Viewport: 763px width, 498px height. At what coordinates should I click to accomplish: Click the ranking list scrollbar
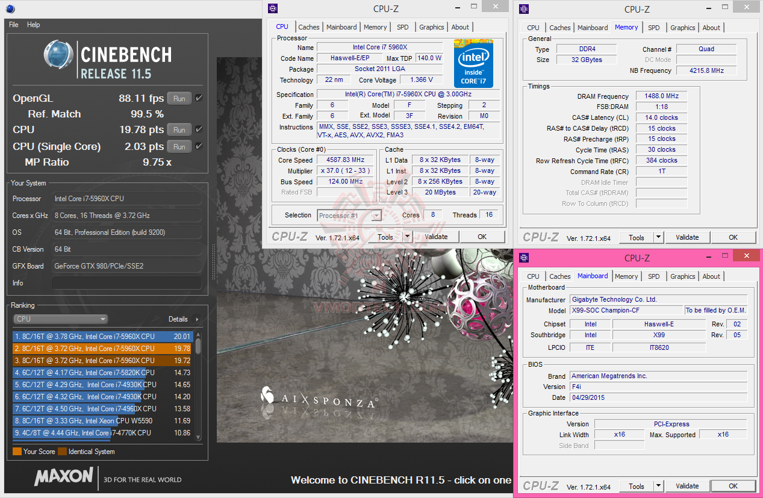pos(198,385)
